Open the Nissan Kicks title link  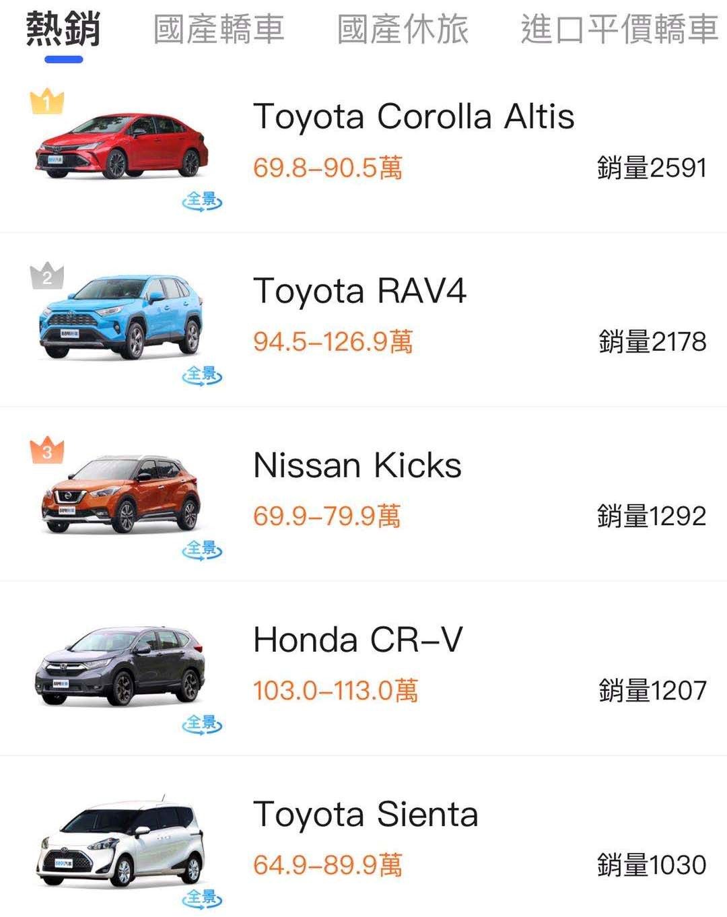pyautogui.click(x=357, y=465)
